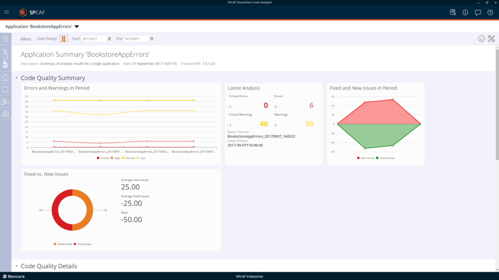Screen dimensions: 499x280
Task: Click the Start date input field
Action: point(94,39)
